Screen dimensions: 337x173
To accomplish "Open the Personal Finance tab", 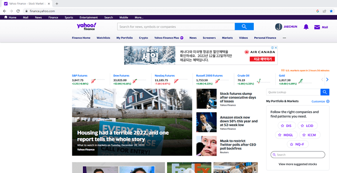I will (x=265, y=38).
